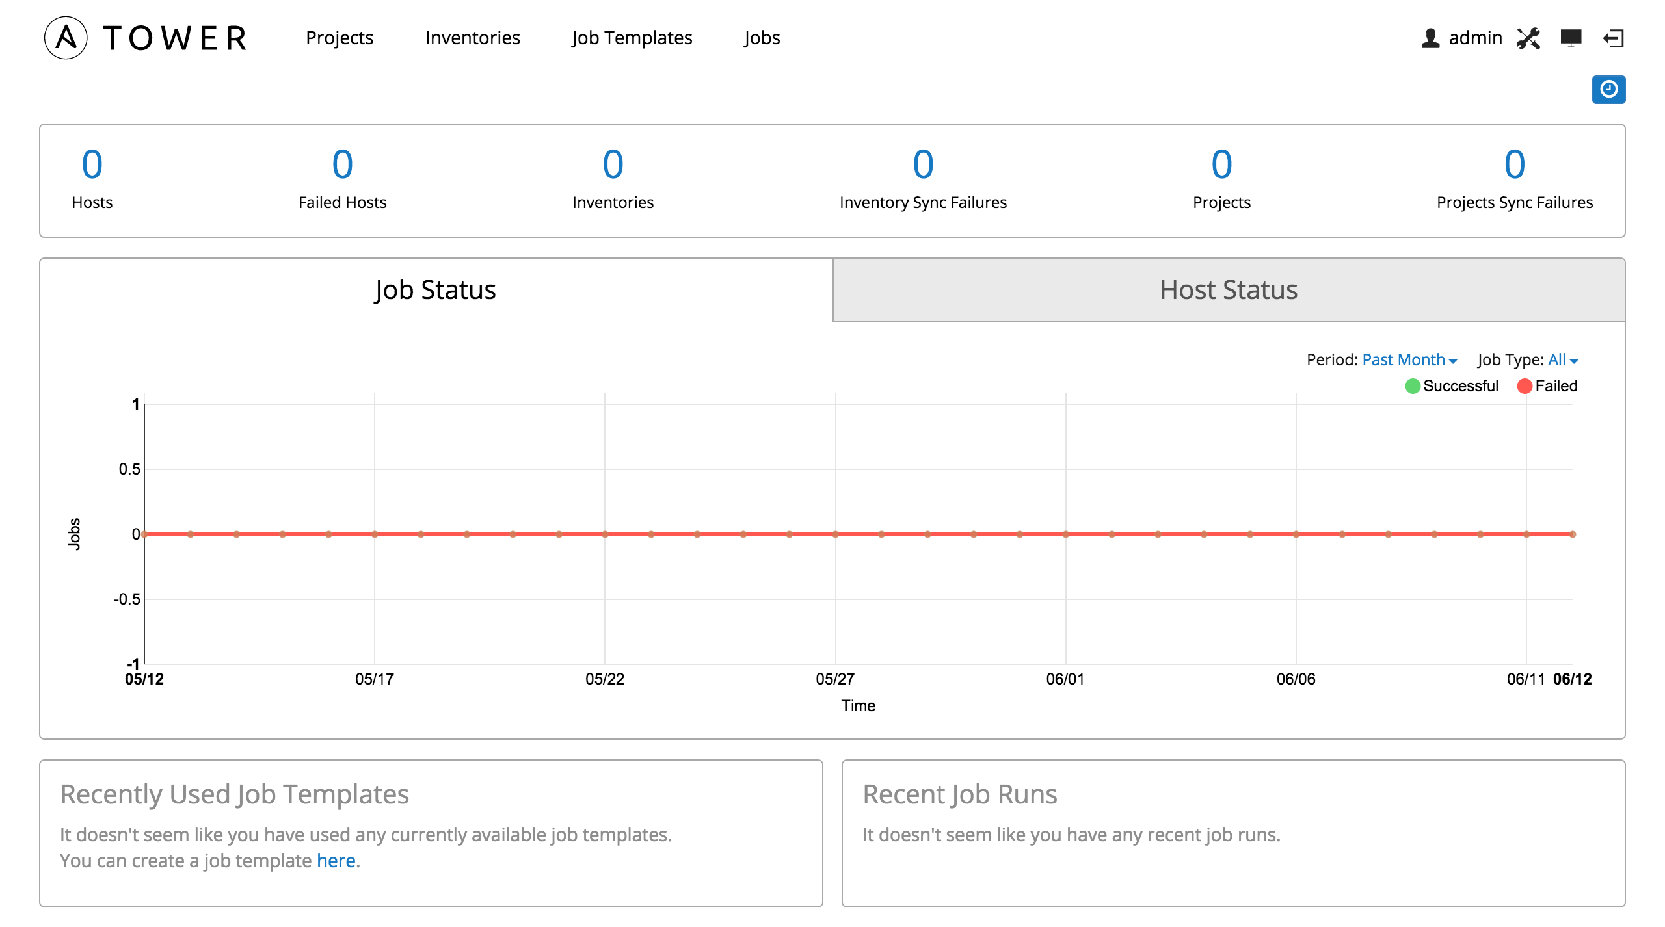Viewport: 1665px width, 927px height.
Task: Click the Projects Sync Failures count
Action: click(x=1515, y=164)
